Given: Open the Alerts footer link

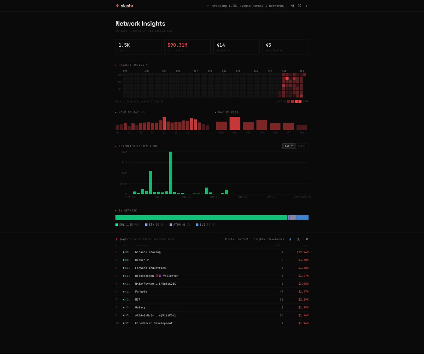Looking at the screenshot, I should tap(229, 239).
